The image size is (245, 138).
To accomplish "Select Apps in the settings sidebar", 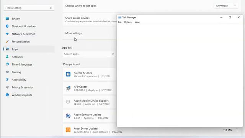I will 15,49.
